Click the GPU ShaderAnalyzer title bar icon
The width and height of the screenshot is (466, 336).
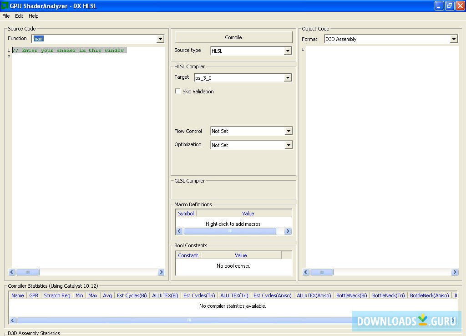pyautogui.click(x=5, y=6)
